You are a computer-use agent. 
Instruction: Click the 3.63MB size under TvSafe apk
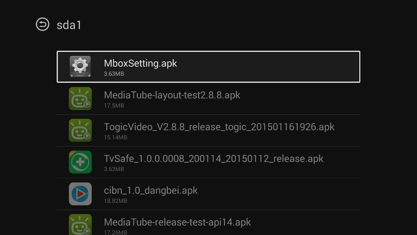(114, 169)
